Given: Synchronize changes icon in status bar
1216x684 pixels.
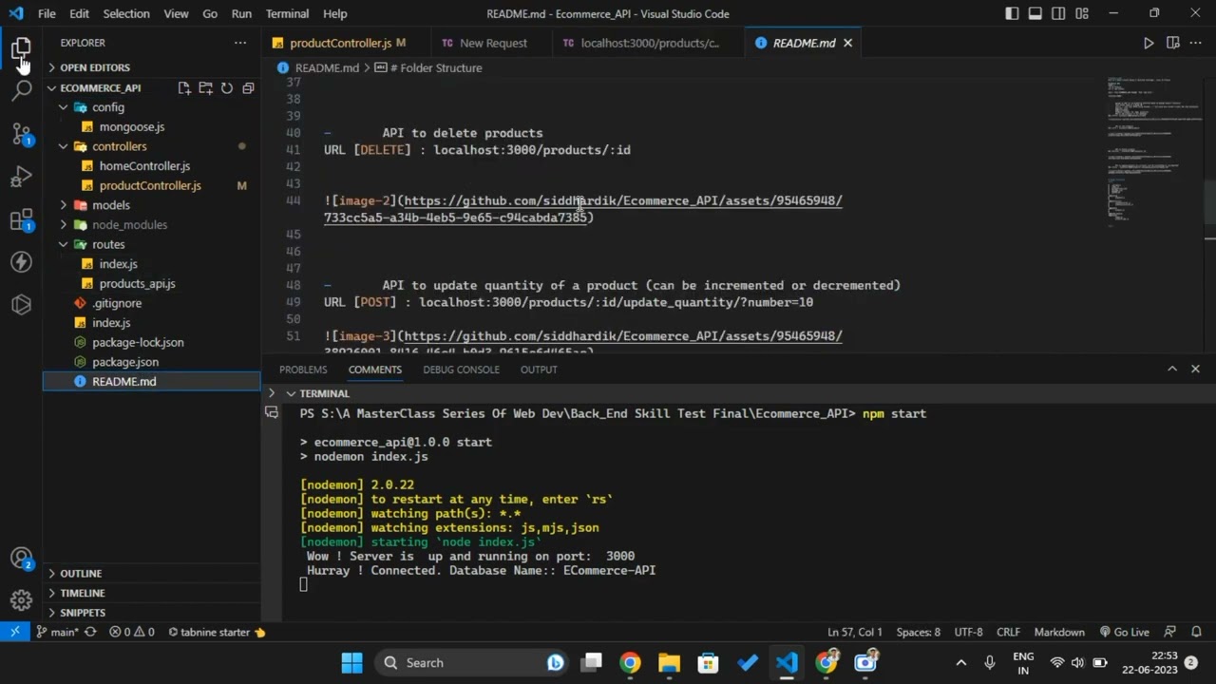Looking at the screenshot, I should (90, 632).
